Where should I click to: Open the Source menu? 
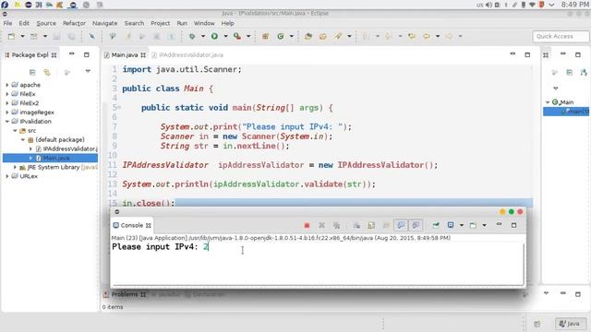point(46,23)
